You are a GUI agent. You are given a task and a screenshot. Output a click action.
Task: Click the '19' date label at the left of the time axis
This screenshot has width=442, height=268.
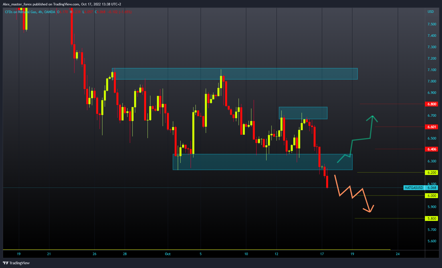click(x=19, y=254)
